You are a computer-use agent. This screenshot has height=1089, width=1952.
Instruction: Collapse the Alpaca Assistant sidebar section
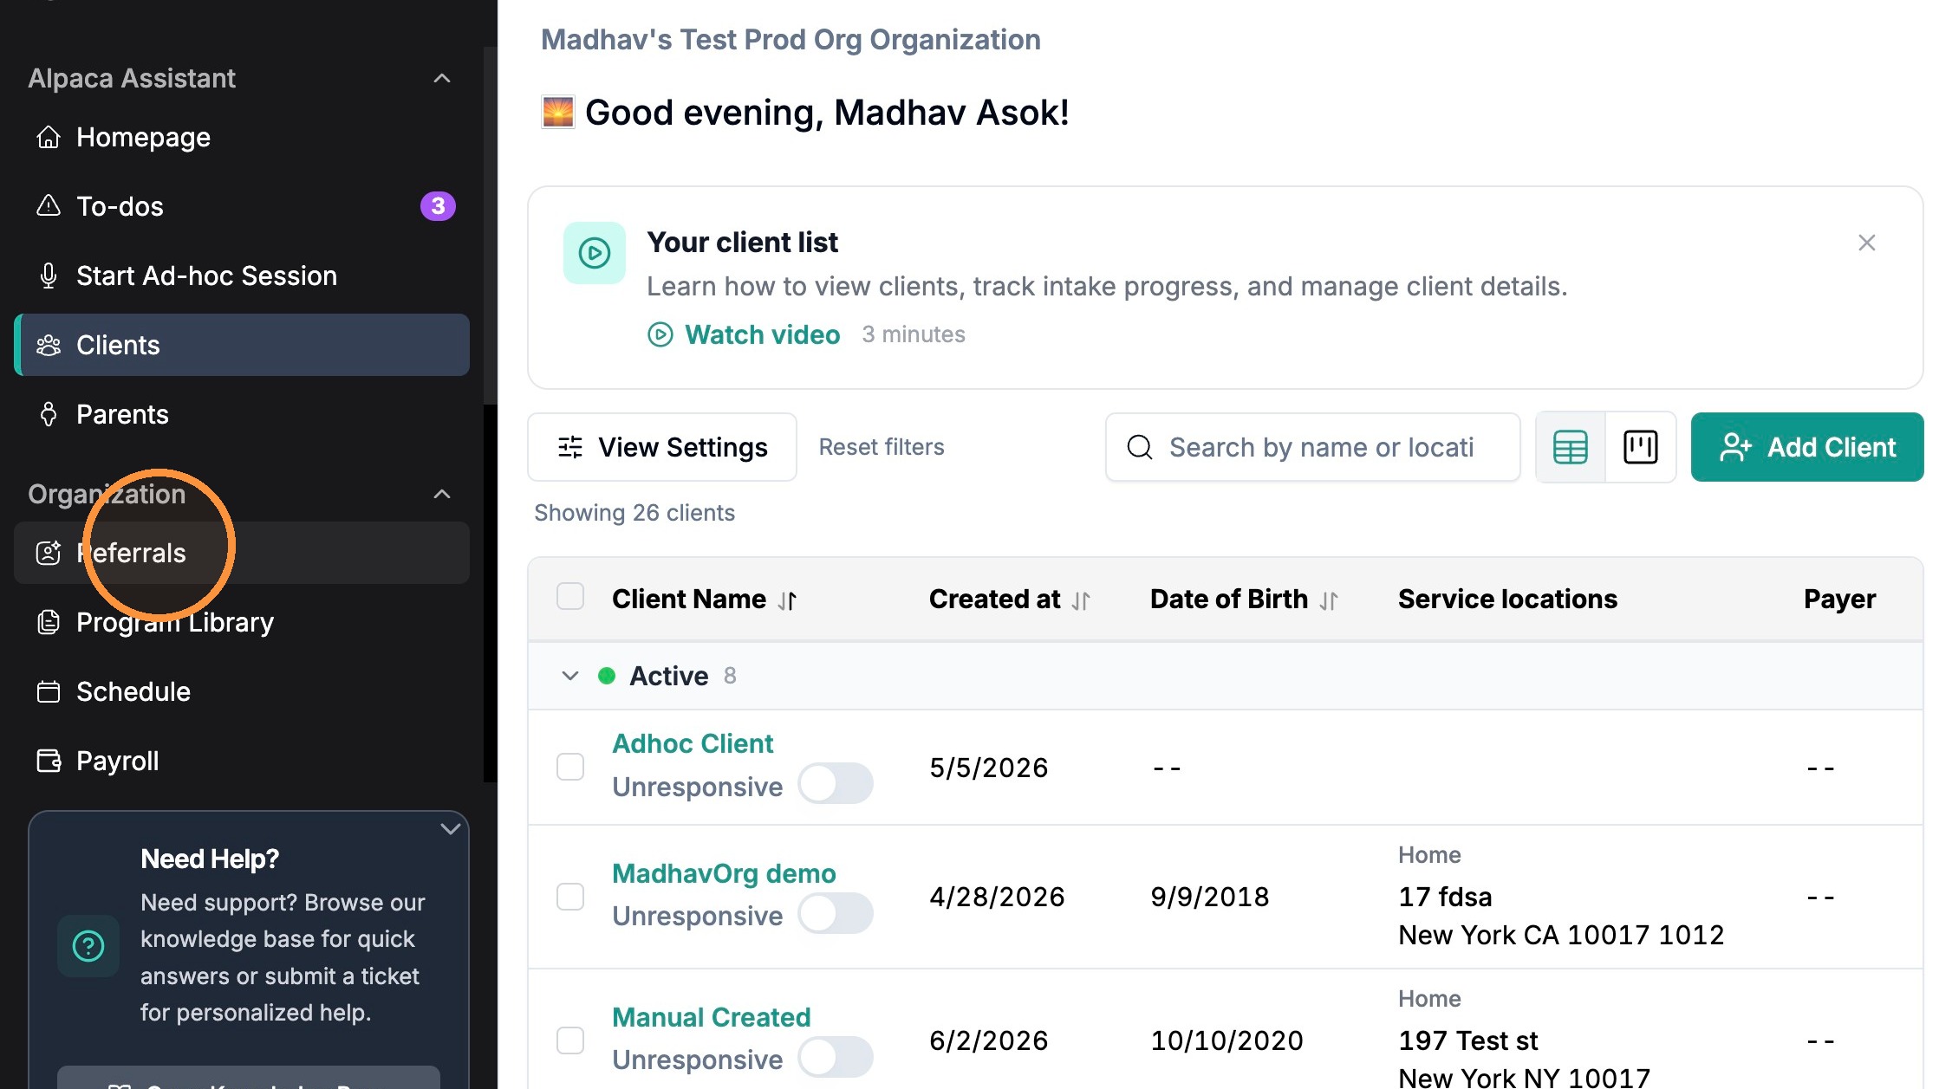coord(442,78)
